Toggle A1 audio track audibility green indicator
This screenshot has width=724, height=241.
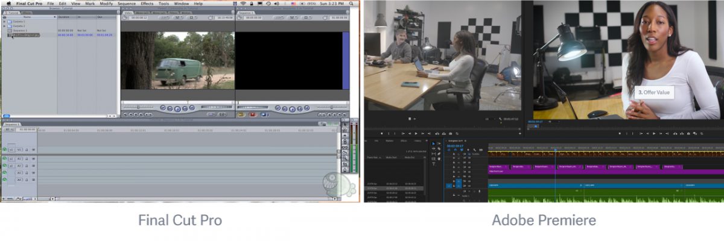click(x=5, y=159)
